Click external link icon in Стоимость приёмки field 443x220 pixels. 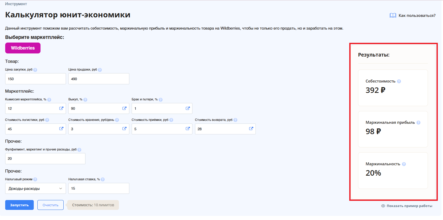188,129
